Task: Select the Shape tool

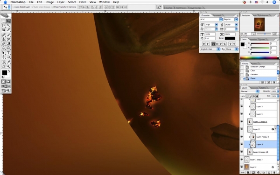Action: pyautogui.click(x=8, y=57)
